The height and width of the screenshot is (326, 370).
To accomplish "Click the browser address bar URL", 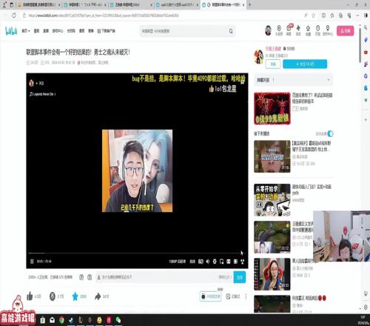I will tap(104, 16).
